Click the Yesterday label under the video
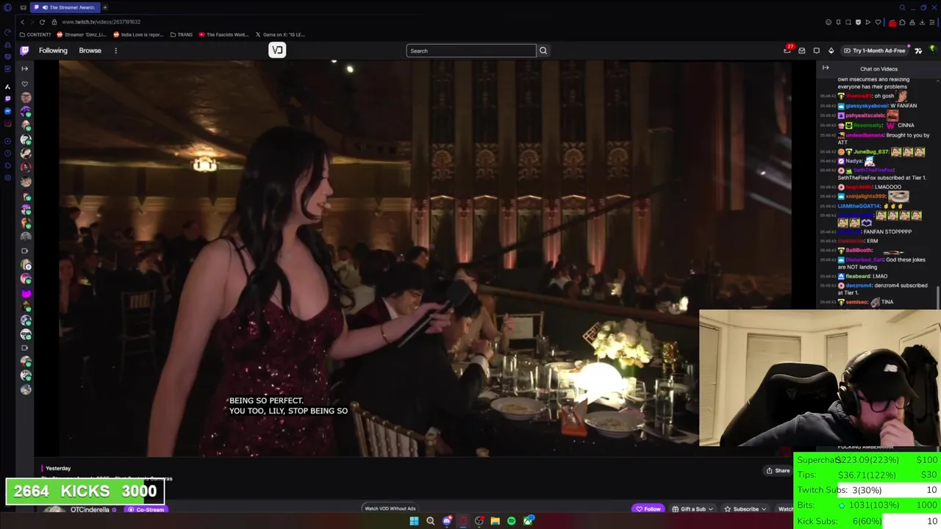941x529 pixels. [x=58, y=468]
